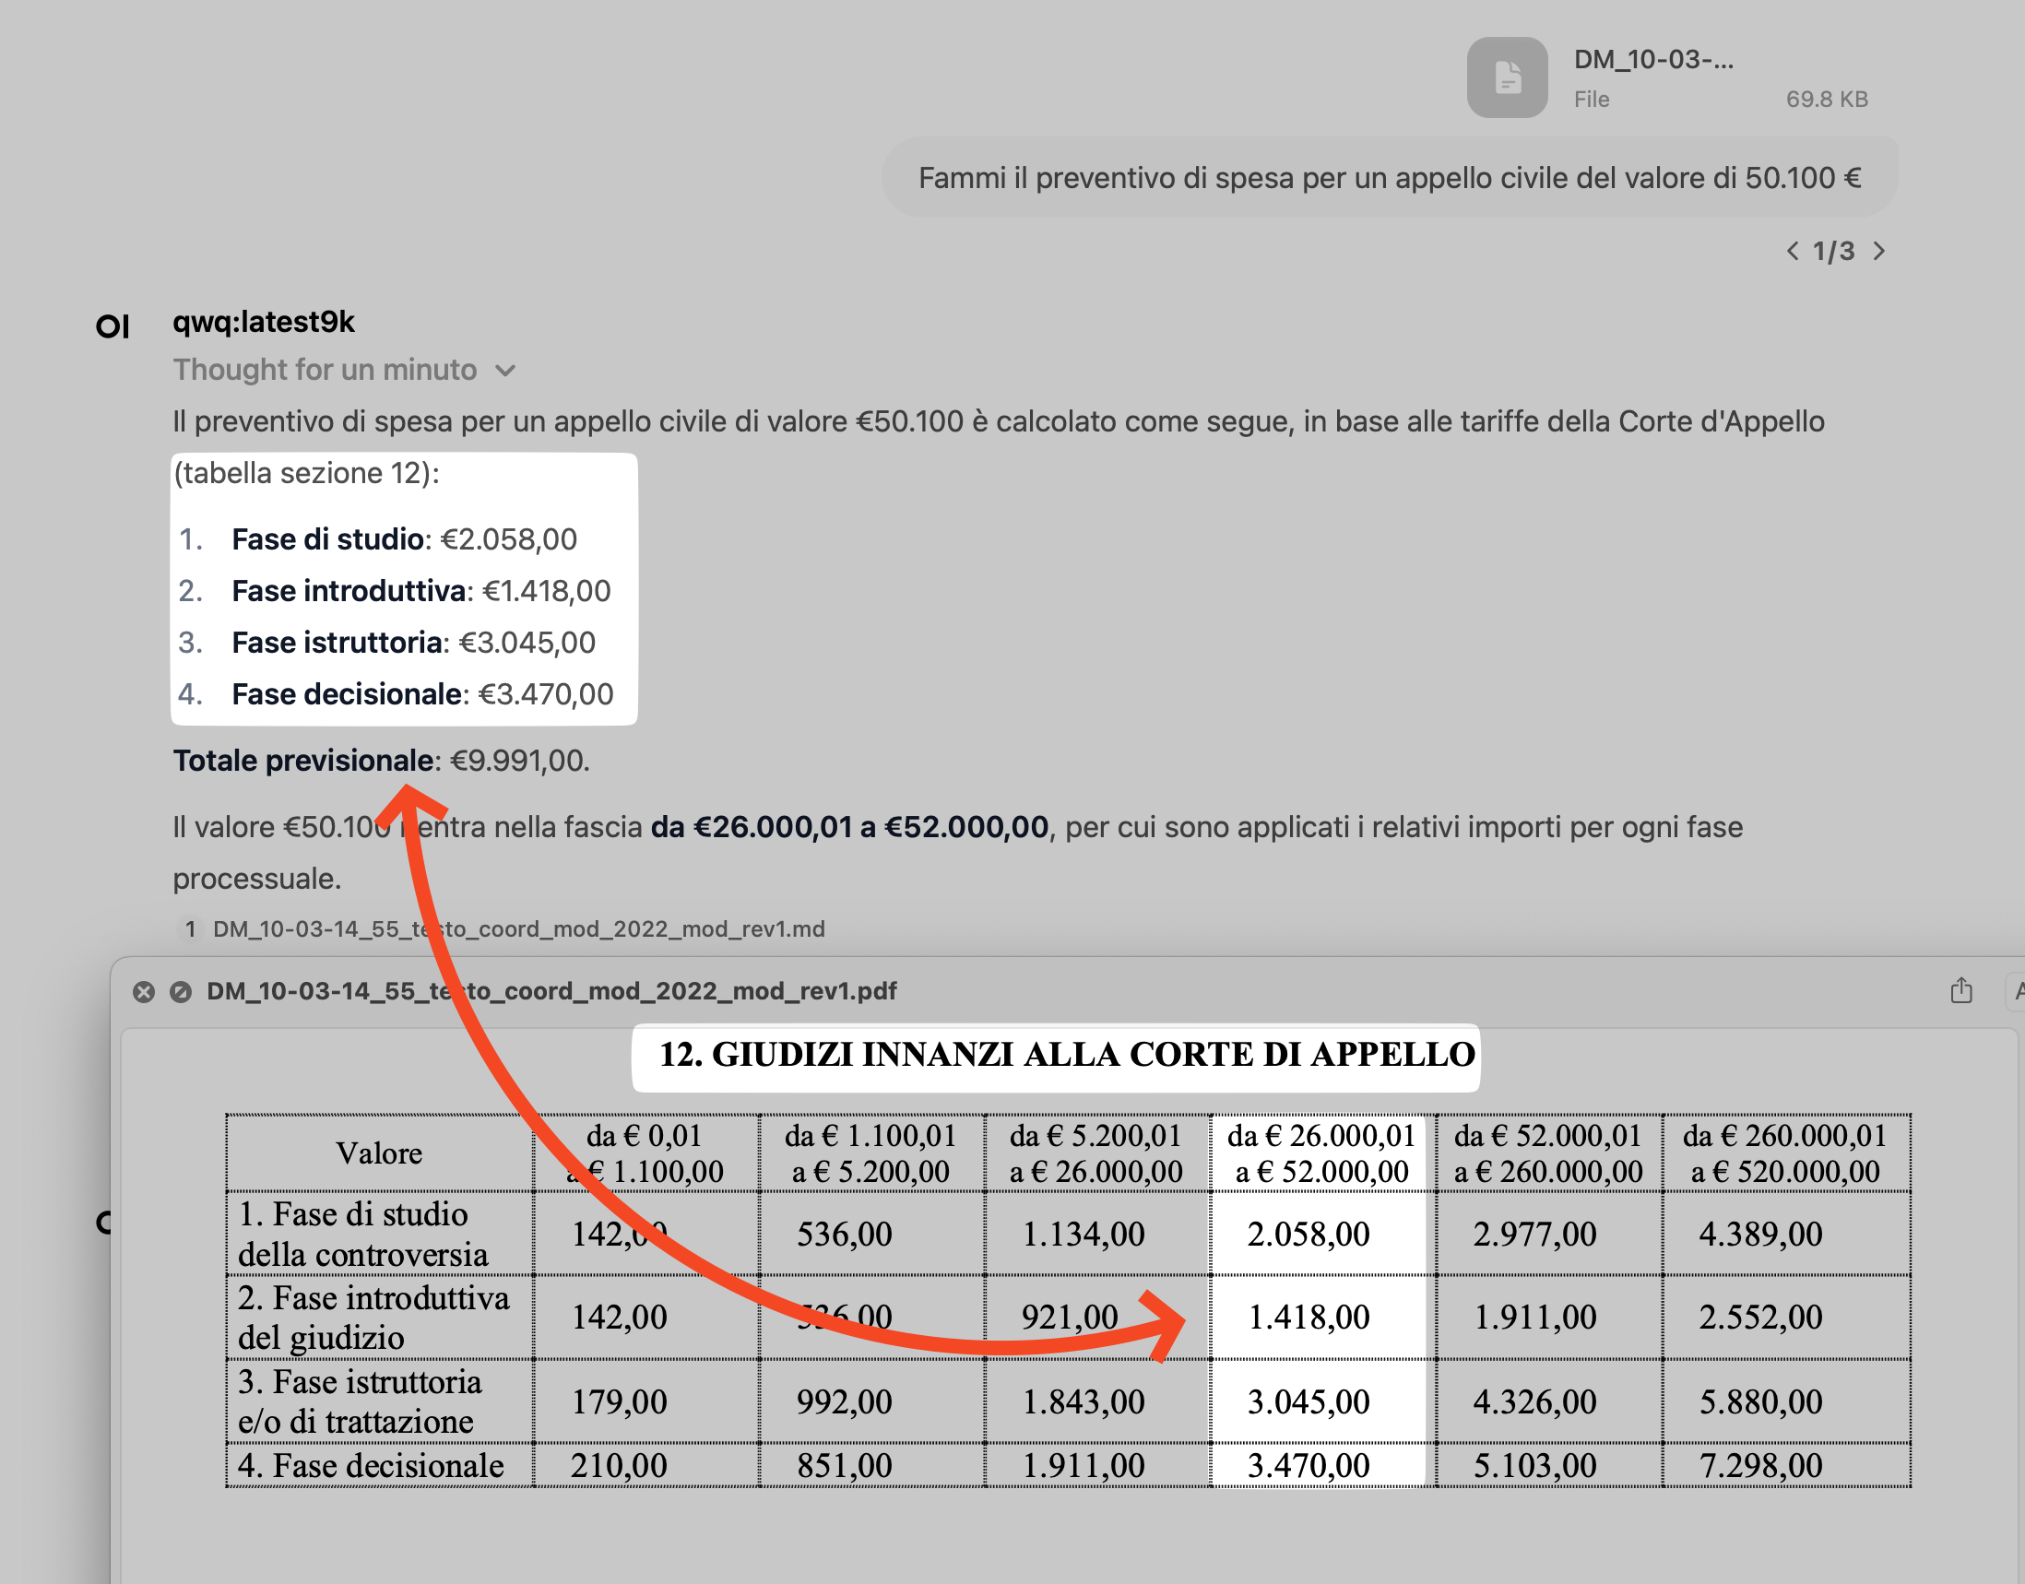Viewport: 2025px width, 1584px height.
Task: Open the DM_10-03-... file attachment name
Action: click(1653, 60)
